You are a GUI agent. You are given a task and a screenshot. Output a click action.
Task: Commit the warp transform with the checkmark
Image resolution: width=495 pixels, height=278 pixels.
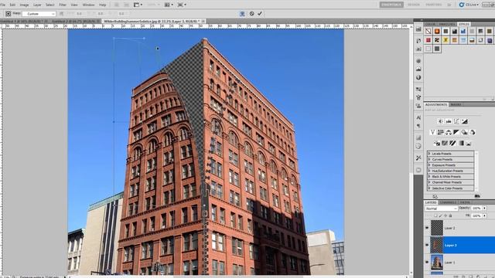point(260,14)
